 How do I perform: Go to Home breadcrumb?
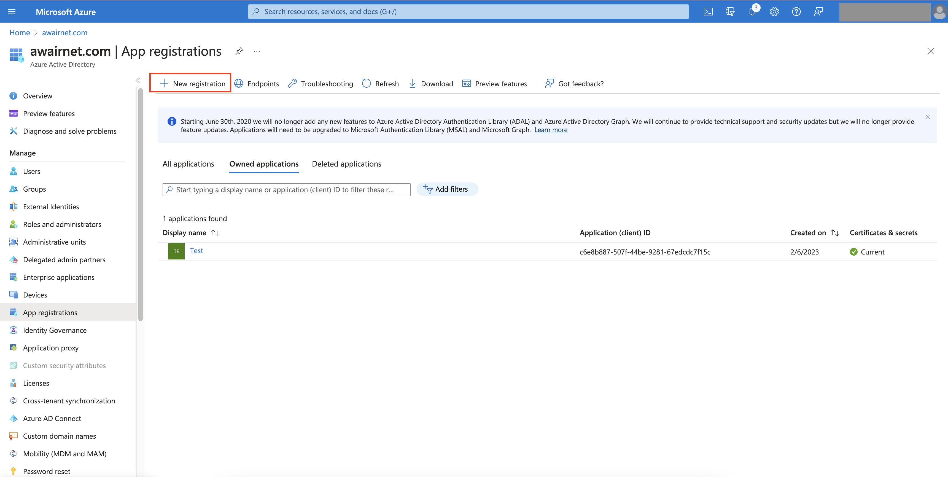coord(20,33)
